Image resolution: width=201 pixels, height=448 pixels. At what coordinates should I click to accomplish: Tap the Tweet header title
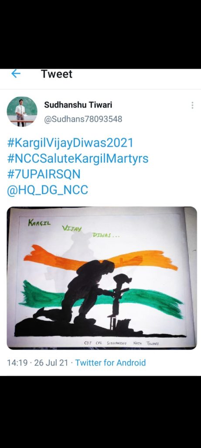tap(57, 73)
